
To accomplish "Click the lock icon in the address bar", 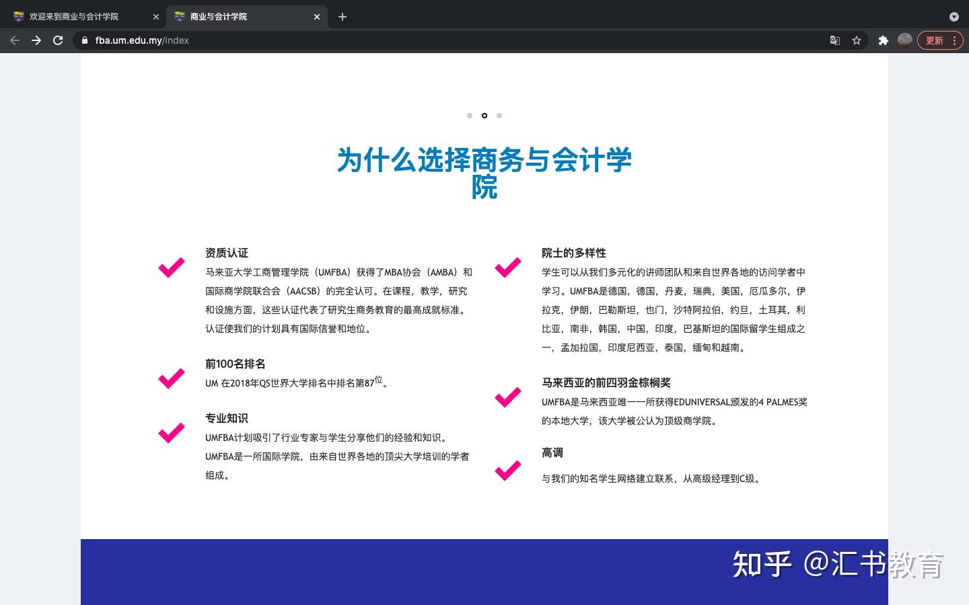I will (x=84, y=40).
